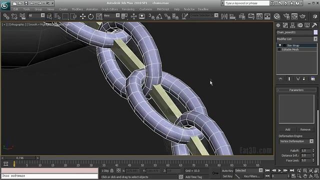Select the Rectangular Selection Region tool

click(65, 16)
